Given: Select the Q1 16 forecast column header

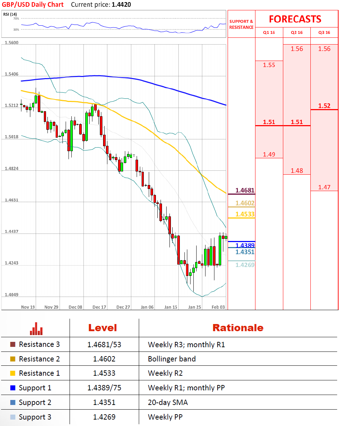Looking at the screenshot, I should (x=269, y=32).
